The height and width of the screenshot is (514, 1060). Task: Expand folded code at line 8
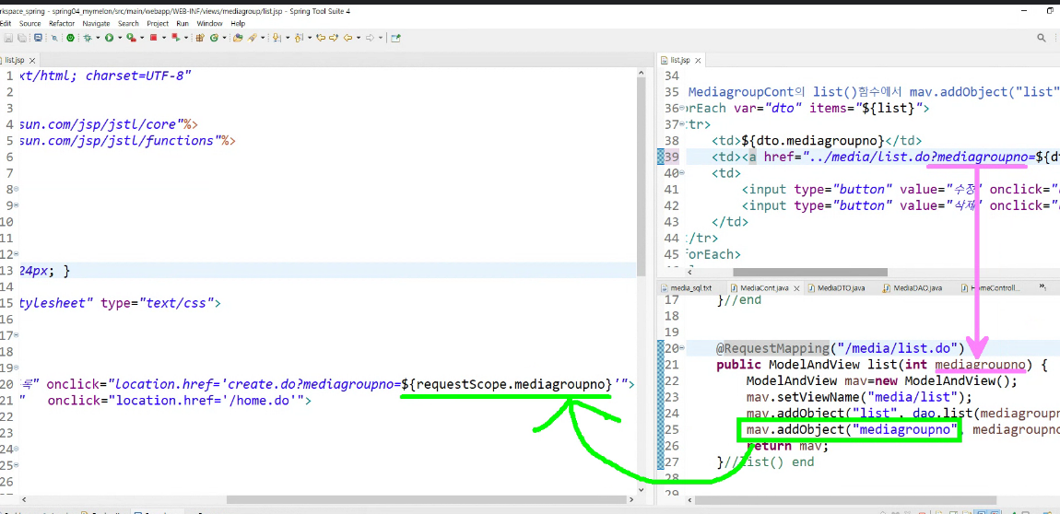(x=16, y=190)
